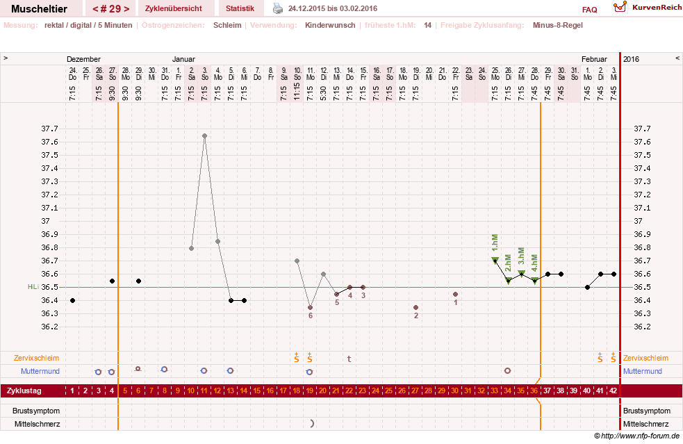Image resolution: width=683 pixels, height=444 pixels.
Task: Click the printer icon next to date range
Action: click(x=278, y=8)
